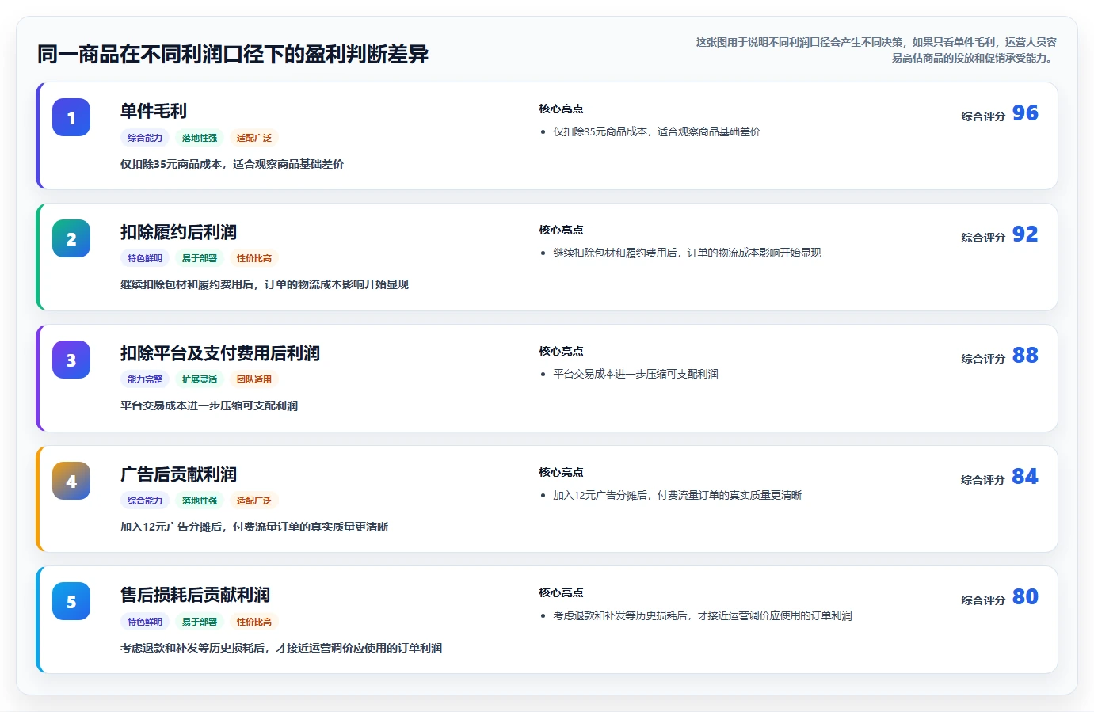This screenshot has height=712, width=1094.
Task: Click the explanatory note starting 这张图用于说明
Action: 876,50
